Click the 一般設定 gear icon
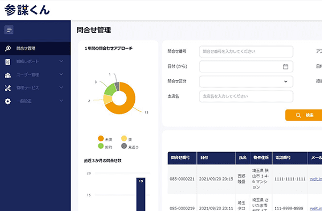Screen dimensions: 322x211 [8, 101]
